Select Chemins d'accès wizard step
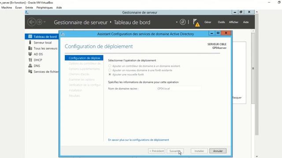Screen dimensions: 282x158 tap(79, 74)
